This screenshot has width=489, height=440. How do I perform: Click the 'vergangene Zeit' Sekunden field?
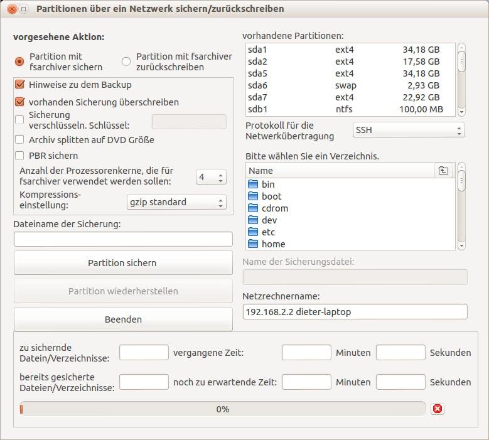point(400,352)
